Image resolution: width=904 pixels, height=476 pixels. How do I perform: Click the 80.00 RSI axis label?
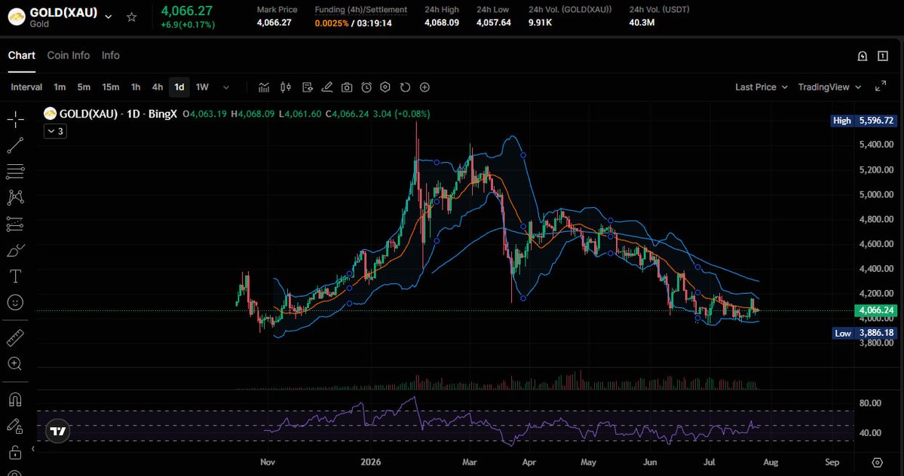pos(870,403)
